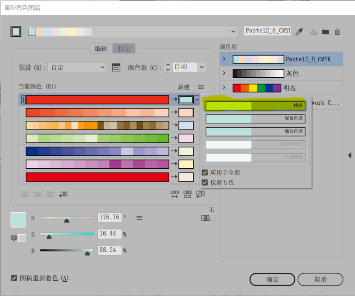Expand the 明亮 color group
Image resolution: width=355 pixels, height=296 pixels.
[x=224, y=88]
